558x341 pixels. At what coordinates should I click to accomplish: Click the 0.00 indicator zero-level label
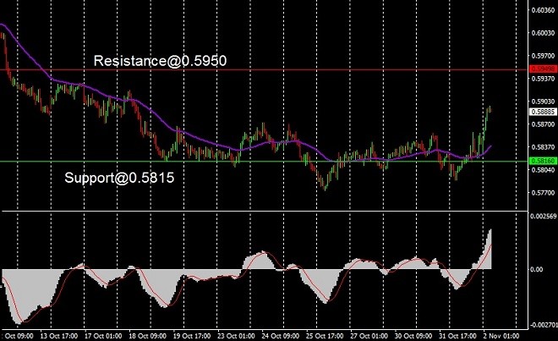[537, 270]
